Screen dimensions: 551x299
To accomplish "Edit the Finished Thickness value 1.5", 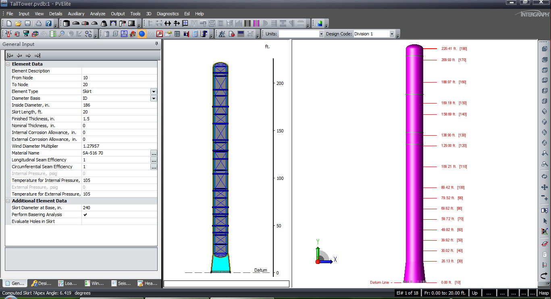I will pyautogui.click(x=119, y=119).
